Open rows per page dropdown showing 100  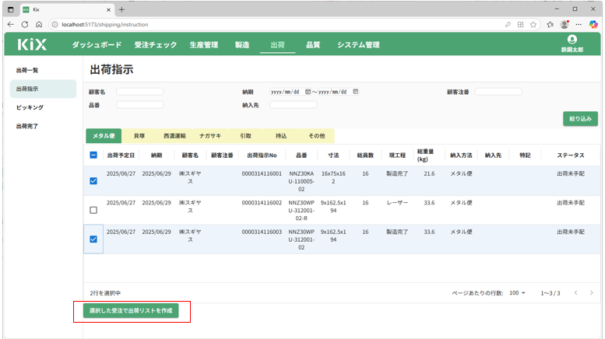point(517,293)
